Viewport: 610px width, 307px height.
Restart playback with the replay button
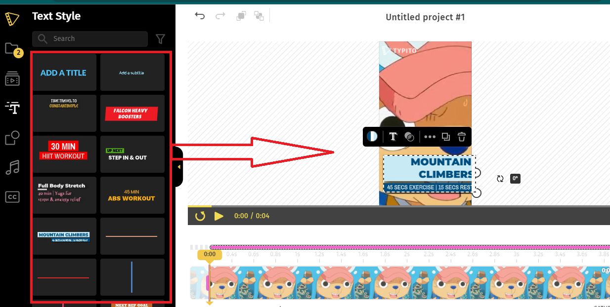pyautogui.click(x=200, y=216)
